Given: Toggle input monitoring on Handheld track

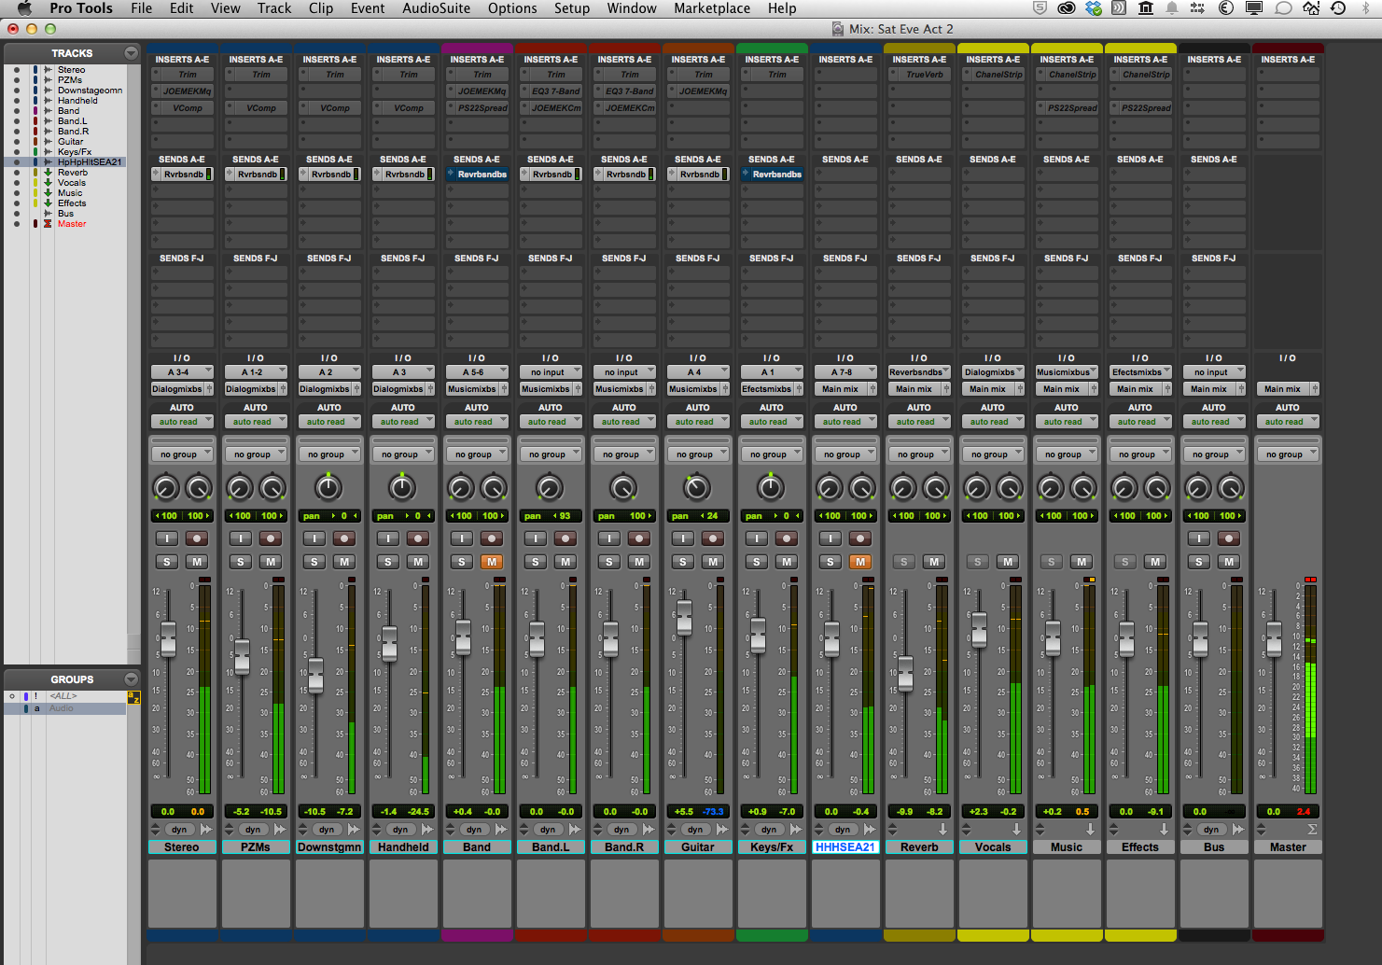Looking at the screenshot, I should [x=388, y=538].
